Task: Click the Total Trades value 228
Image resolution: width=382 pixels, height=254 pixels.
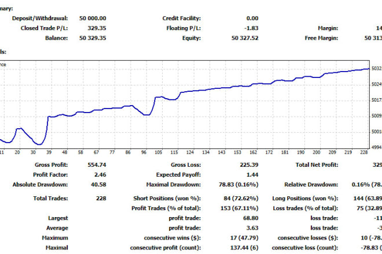Action: pos(101,199)
